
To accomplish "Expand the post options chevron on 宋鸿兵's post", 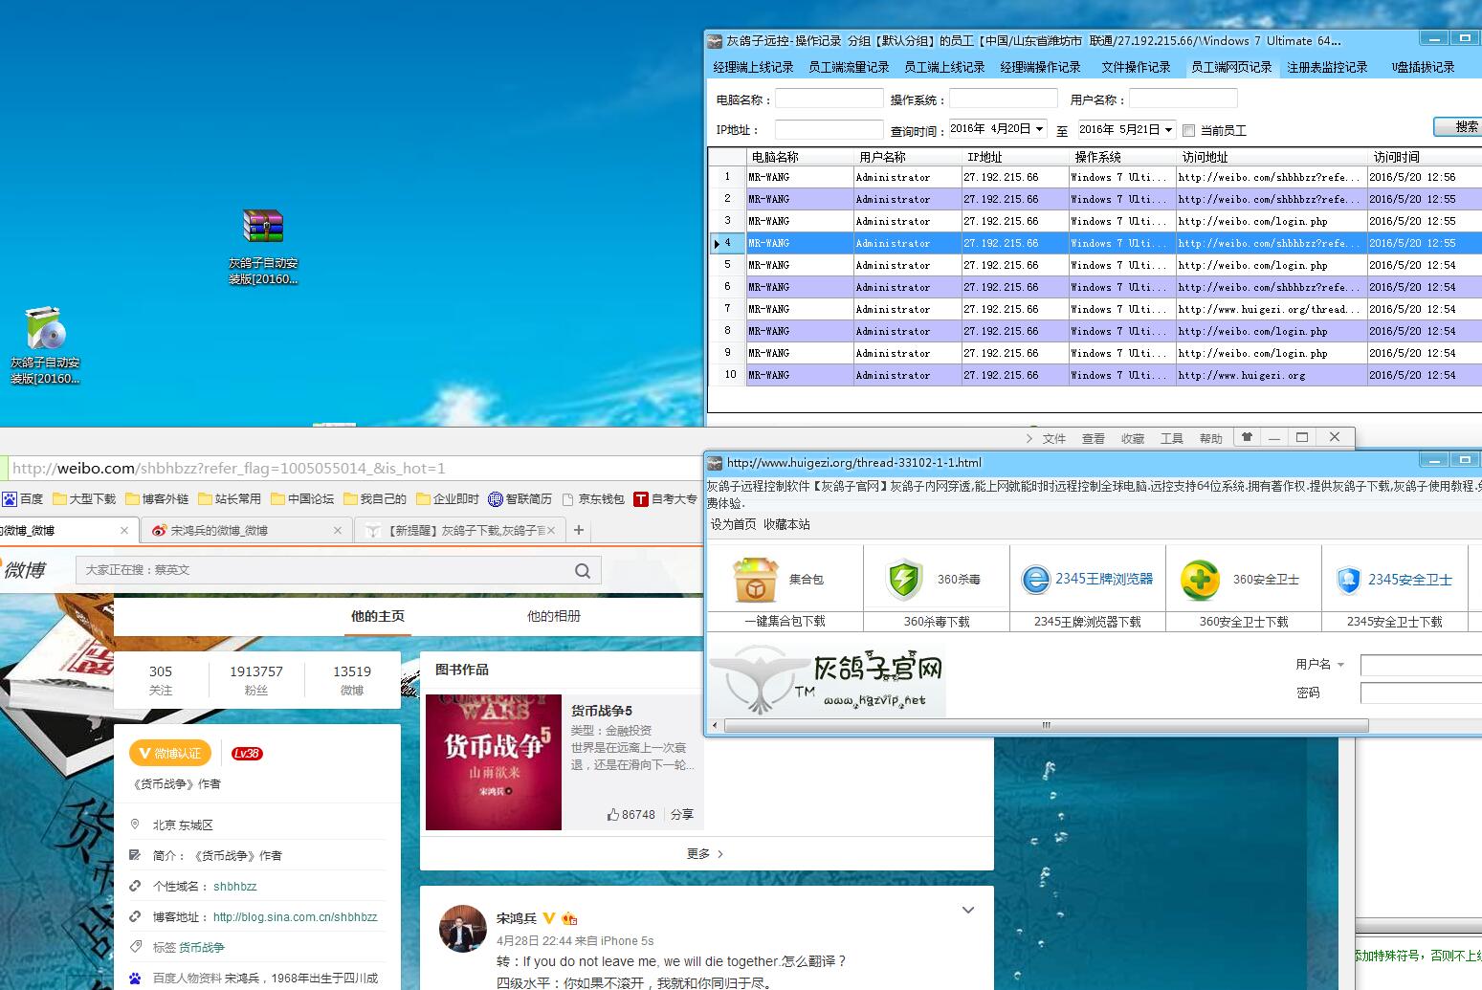I will point(968,911).
